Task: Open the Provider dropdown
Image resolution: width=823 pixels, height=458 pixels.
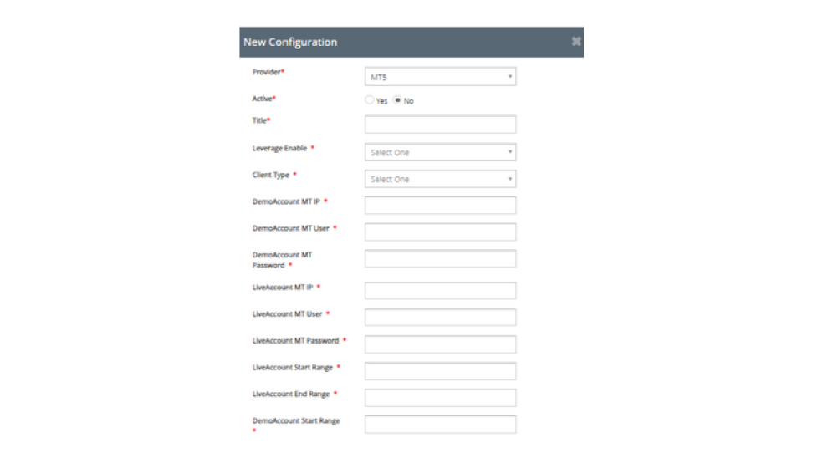Action: pos(440,77)
